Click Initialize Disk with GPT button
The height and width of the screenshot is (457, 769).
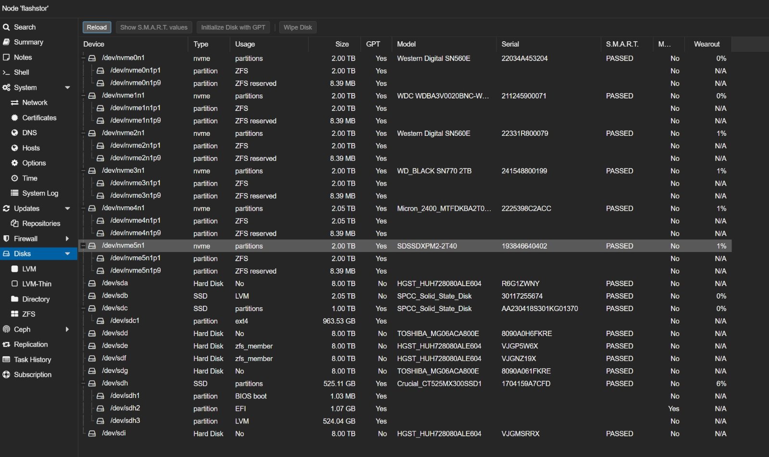[x=233, y=27]
